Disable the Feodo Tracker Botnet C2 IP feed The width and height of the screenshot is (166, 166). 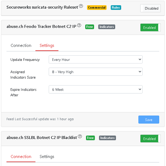tap(150, 28)
